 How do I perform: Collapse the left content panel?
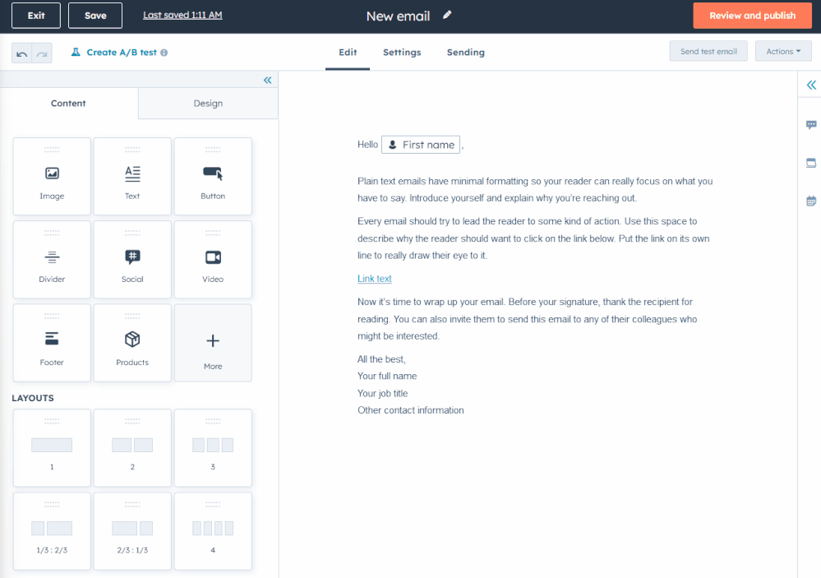click(x=267, y=81)
